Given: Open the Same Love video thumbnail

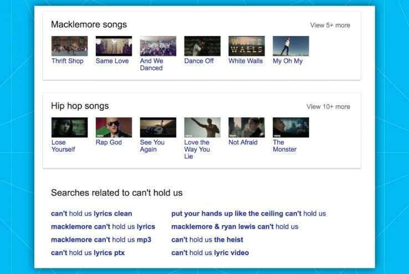Looking at the screenshot, I should tap(114, 46).
